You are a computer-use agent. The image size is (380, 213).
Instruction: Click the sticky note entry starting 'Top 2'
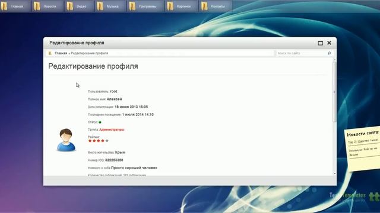[363, 141]
